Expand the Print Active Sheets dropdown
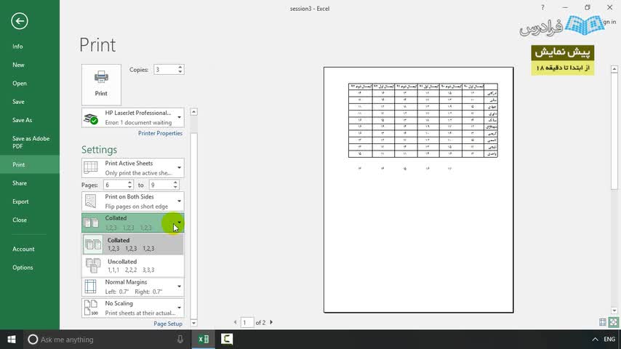The height and width of the screenshot is (349, 621). 132,167
